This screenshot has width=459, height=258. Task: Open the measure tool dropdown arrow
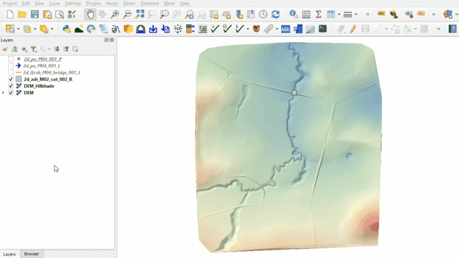click(356, 14)
